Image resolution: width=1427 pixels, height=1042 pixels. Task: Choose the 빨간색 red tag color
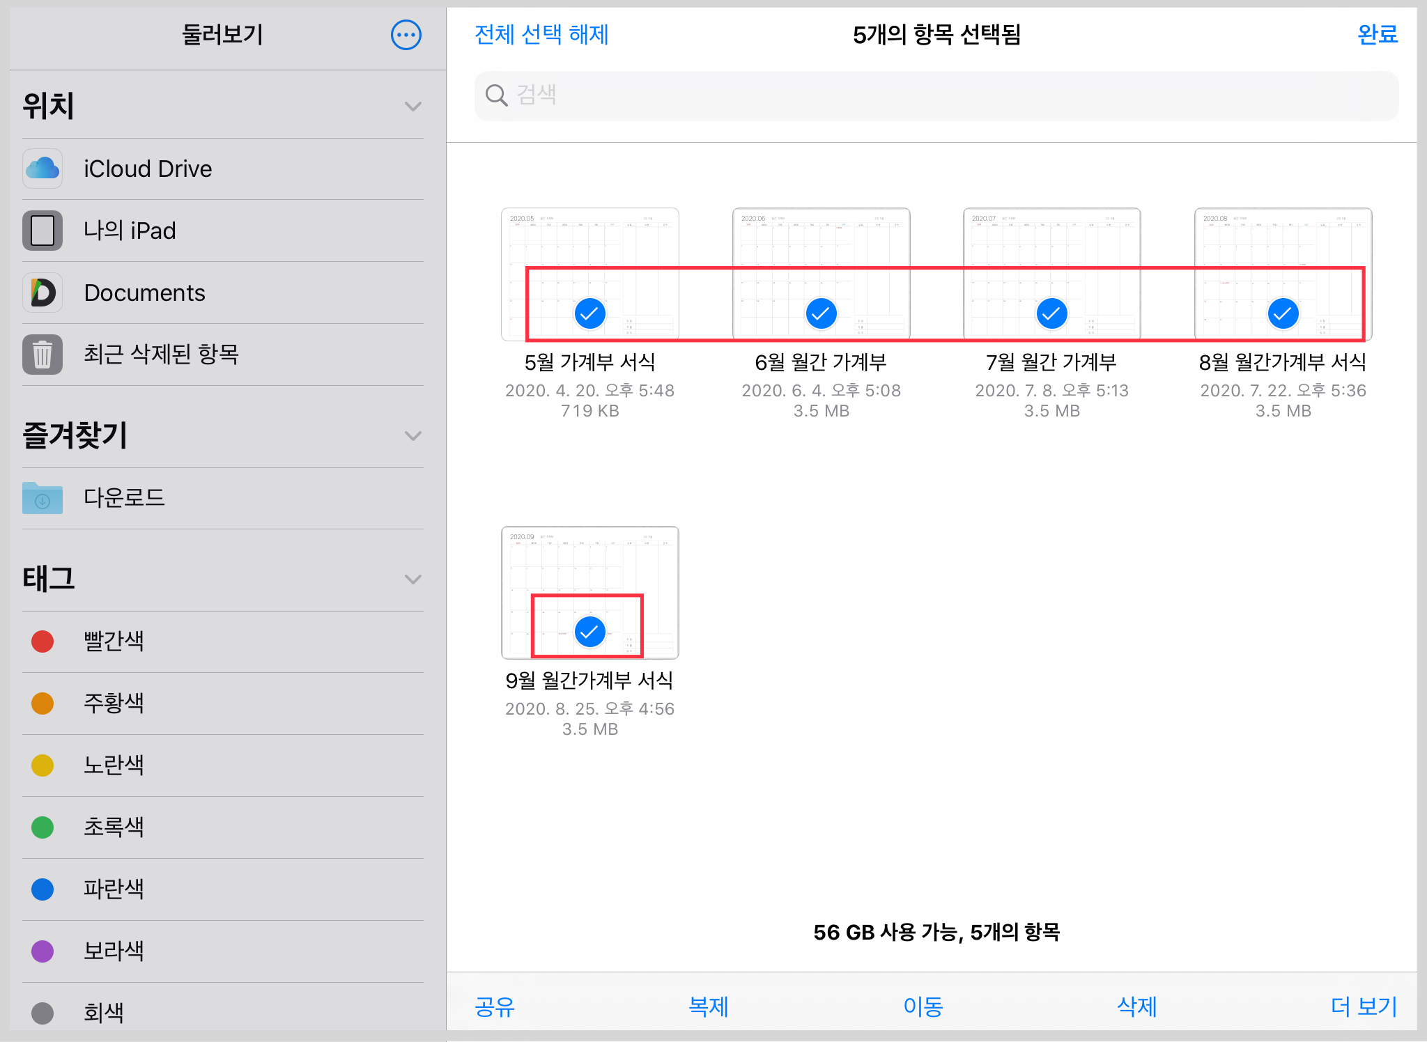43,641
